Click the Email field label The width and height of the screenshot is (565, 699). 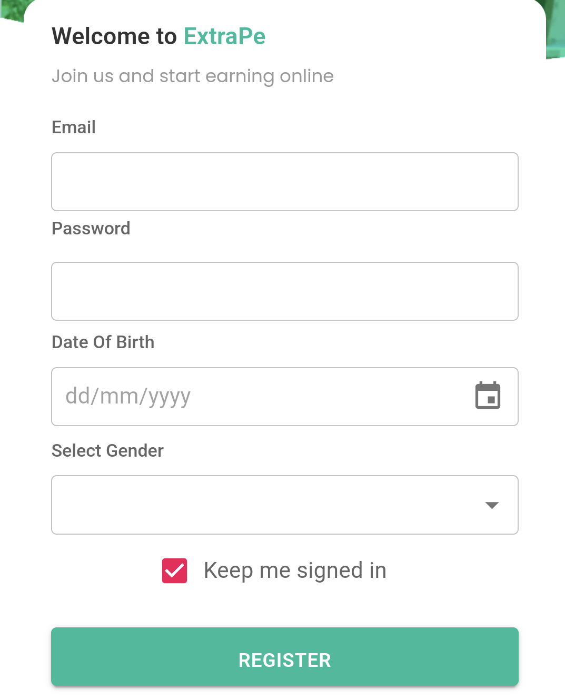[74, 127]
